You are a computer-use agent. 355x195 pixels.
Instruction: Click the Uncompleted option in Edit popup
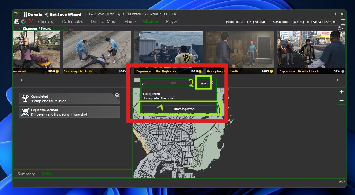click(x=184, y=109)
